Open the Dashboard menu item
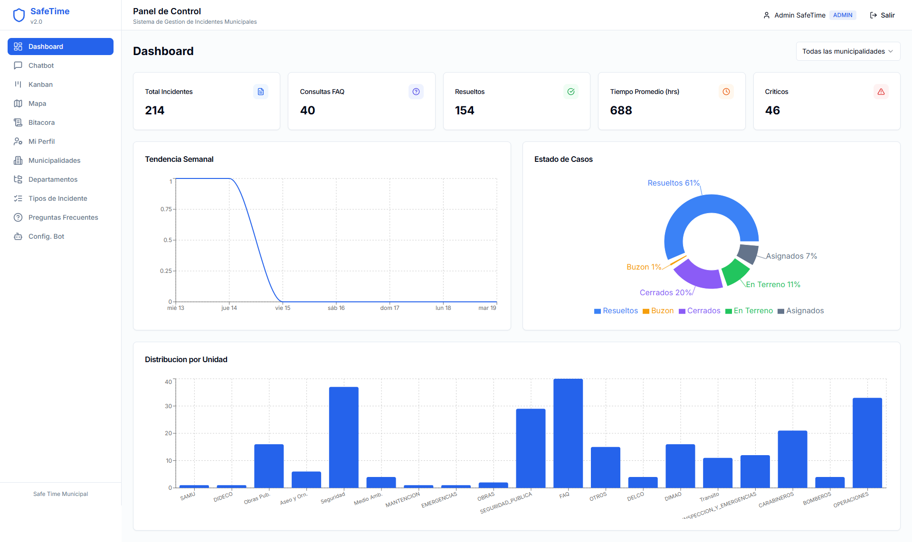The image size is (912, 542). (60, 47)
